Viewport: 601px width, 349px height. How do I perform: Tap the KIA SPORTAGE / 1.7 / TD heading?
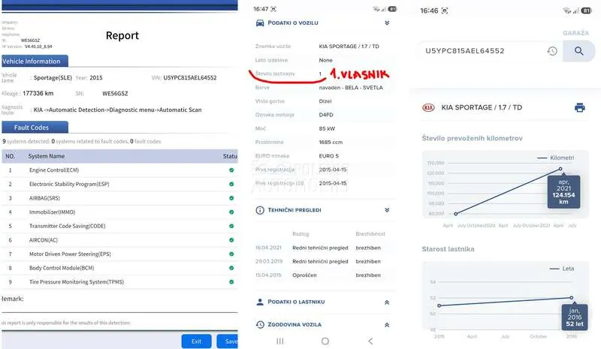pyautogui.click(x=482, y=107)
